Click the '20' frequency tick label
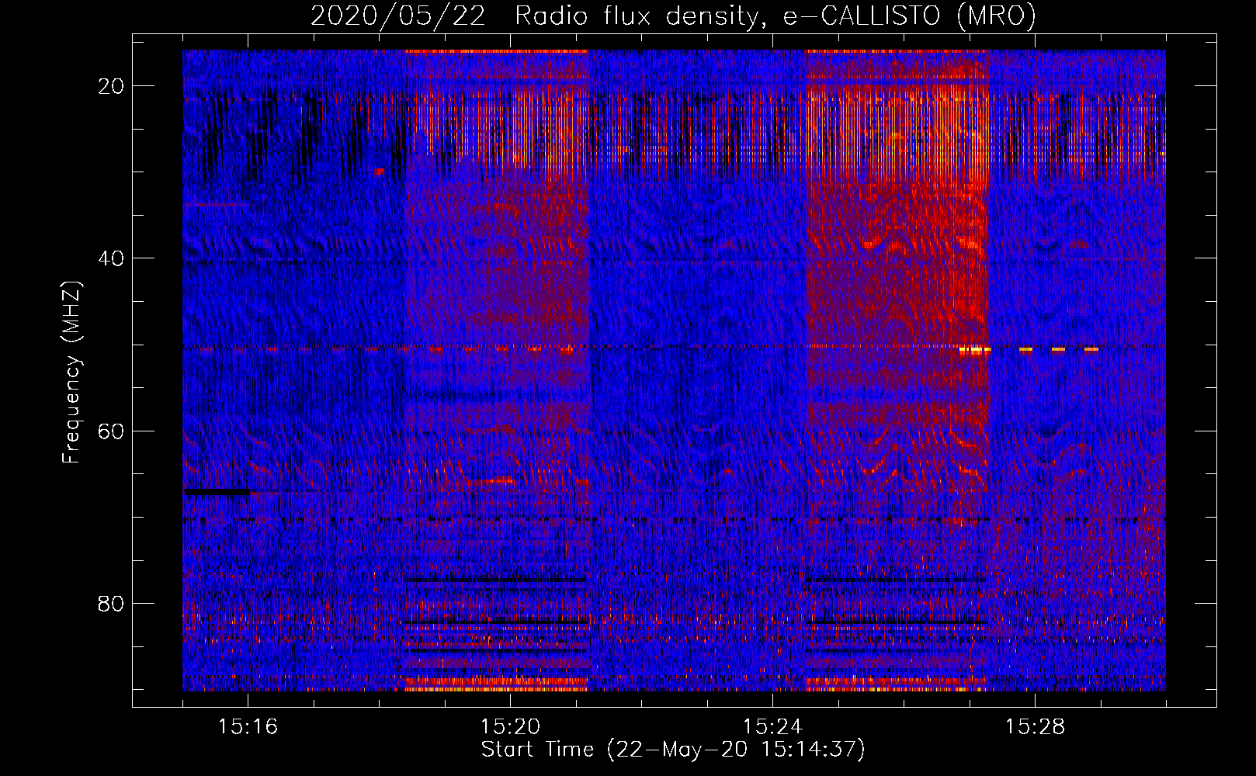The image size is (1256, 776). coord(112,86)
